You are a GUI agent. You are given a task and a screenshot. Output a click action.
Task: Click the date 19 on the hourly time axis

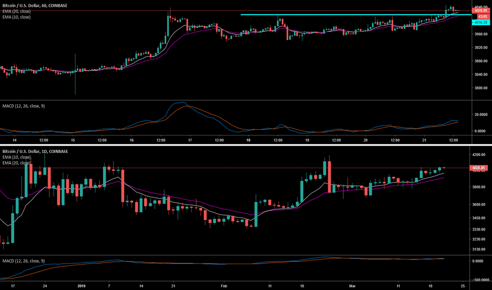[x=307, y=140]
